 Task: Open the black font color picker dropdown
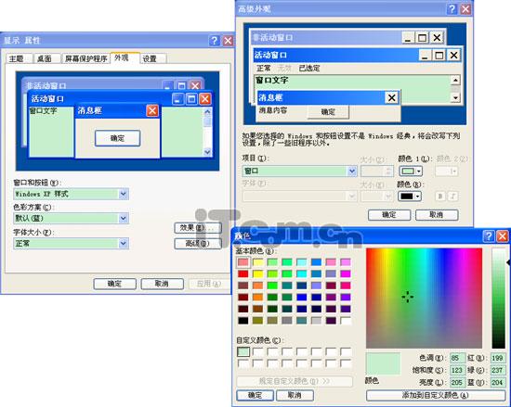pyautogui.click(x=410, y=196)
